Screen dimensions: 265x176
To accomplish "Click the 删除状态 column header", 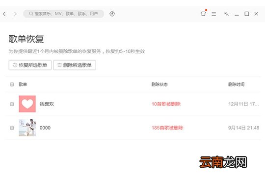I will point(159,84).
